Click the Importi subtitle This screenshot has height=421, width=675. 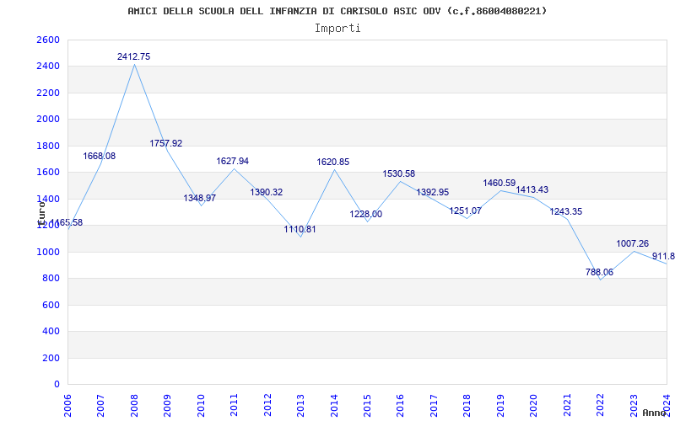337,28
